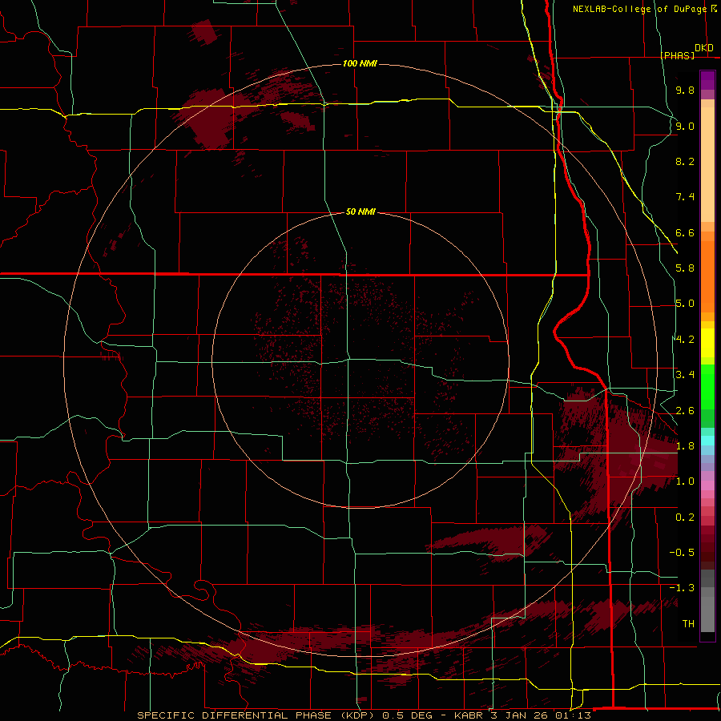Image resolution: width=721 pixels, height=721 pixels.
Task: Click the 8.2 scale value
Action: [685, 161]
